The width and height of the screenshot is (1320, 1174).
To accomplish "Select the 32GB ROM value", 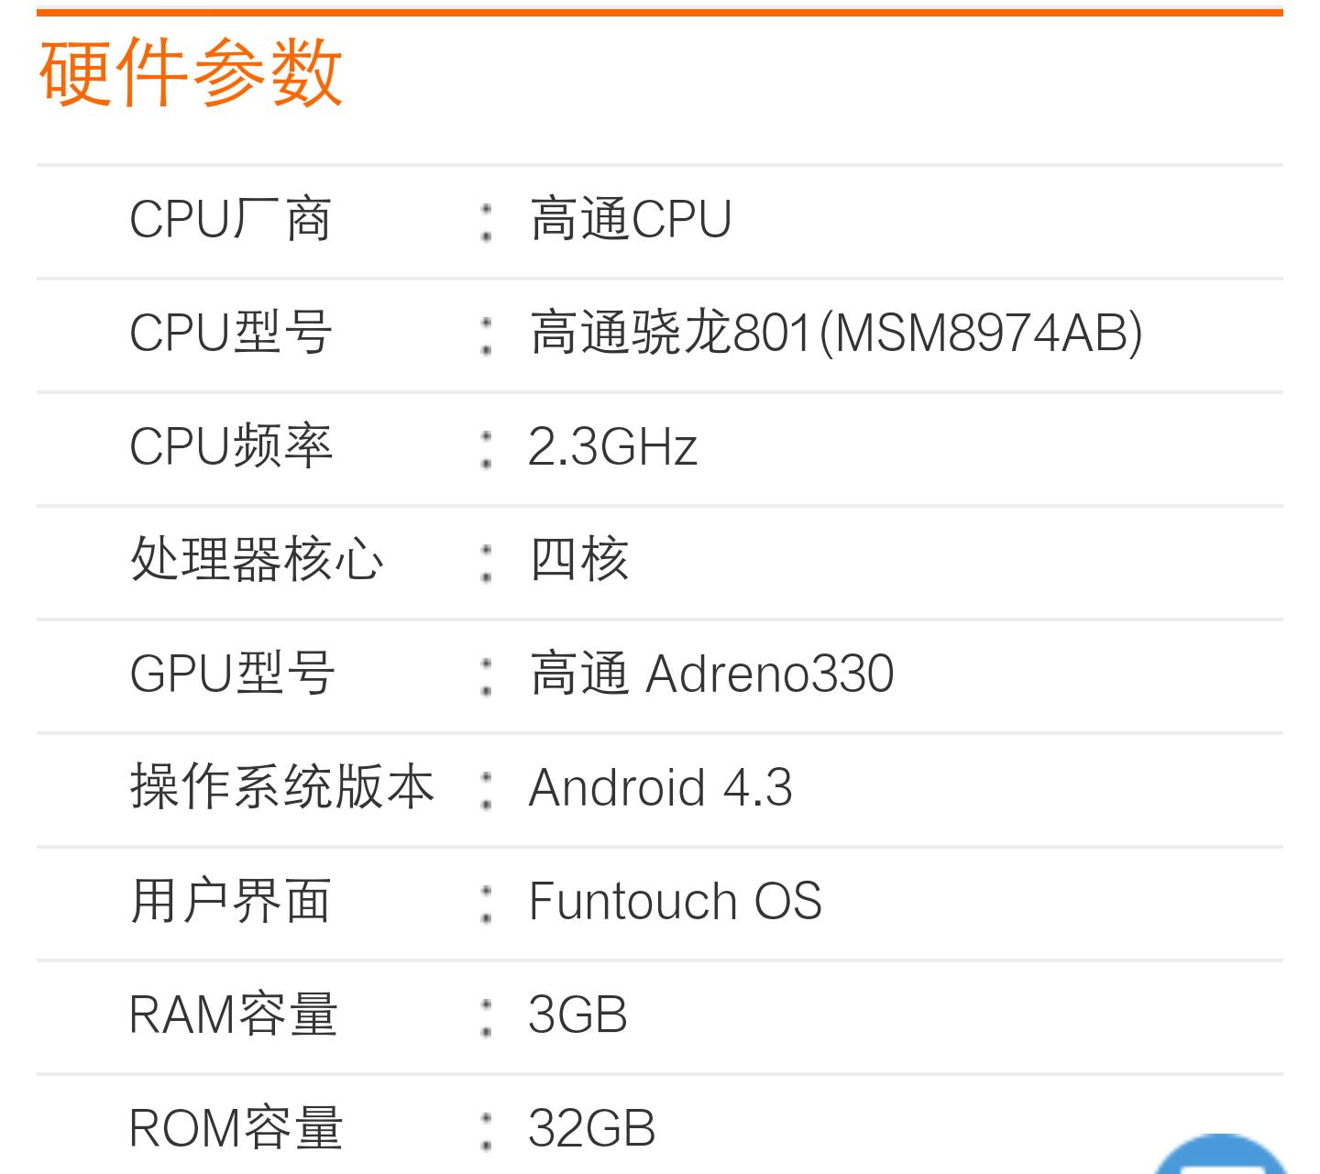I will point(591,1129).
